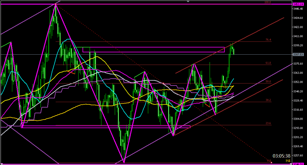Click the 3293.00 price axis label
The image size is (307, 165).
(x=298, y=128)
